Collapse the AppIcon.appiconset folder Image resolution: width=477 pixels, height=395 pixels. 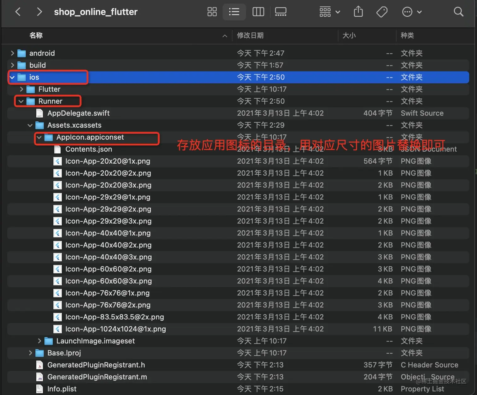click(x=39, y=137)
